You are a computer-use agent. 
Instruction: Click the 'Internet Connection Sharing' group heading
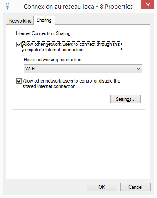43,33
